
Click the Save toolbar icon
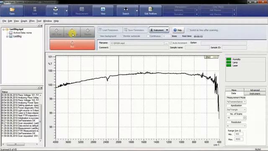coord(34,11)
